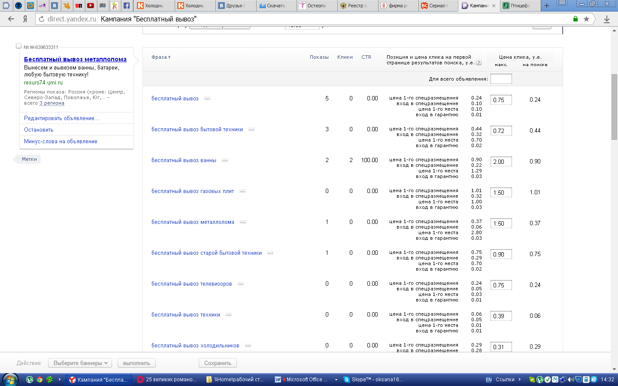
Task: Bookmark page with star icon
Action: 586,19
